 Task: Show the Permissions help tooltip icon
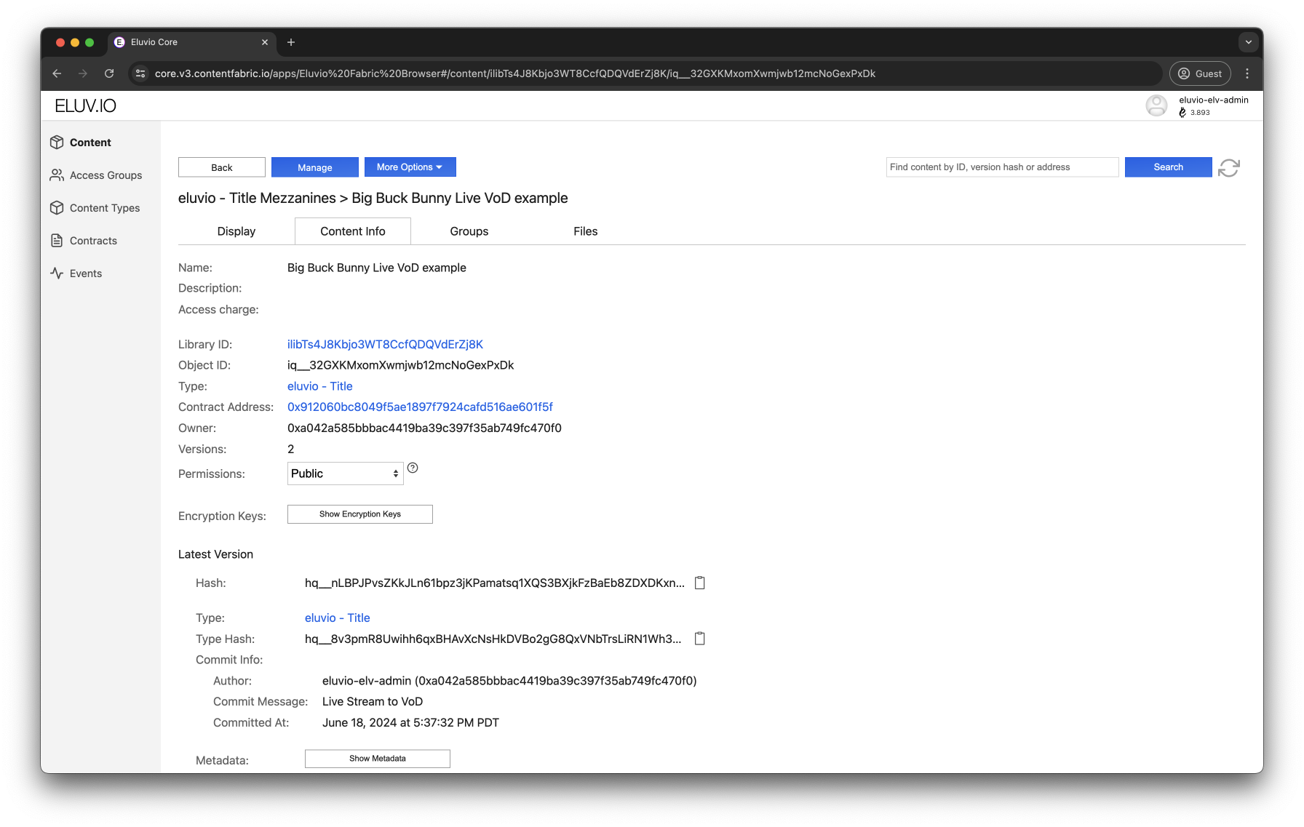tap(413, 468)
